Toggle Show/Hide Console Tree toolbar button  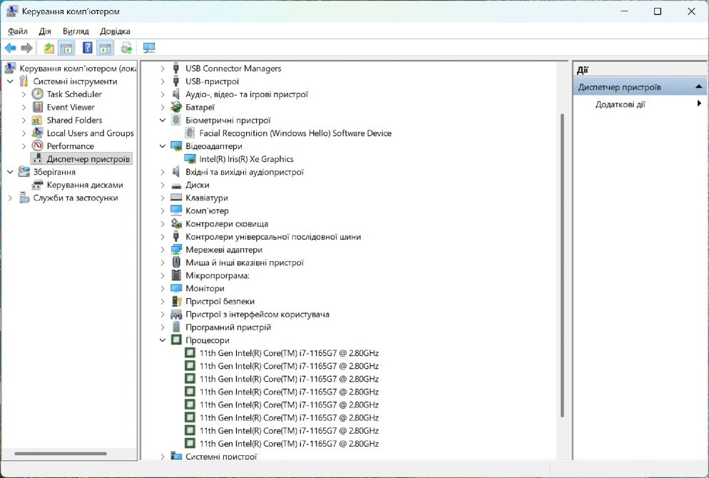[66, 49]
